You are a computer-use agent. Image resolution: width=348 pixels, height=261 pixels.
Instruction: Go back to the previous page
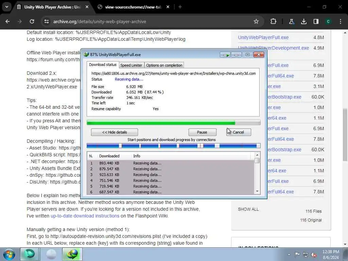click(x=7, y=21)
